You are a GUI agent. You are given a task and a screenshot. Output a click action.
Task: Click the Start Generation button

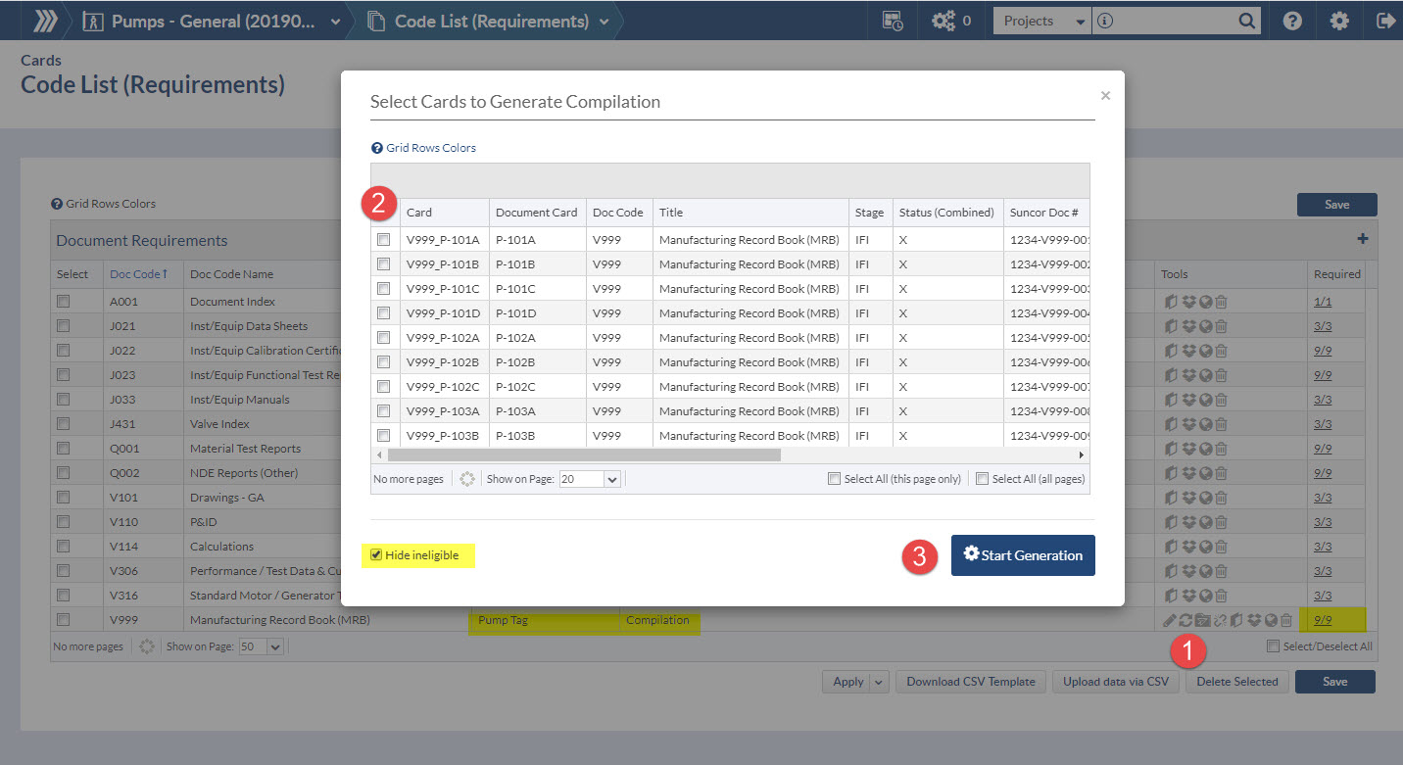pos(1023,555)
